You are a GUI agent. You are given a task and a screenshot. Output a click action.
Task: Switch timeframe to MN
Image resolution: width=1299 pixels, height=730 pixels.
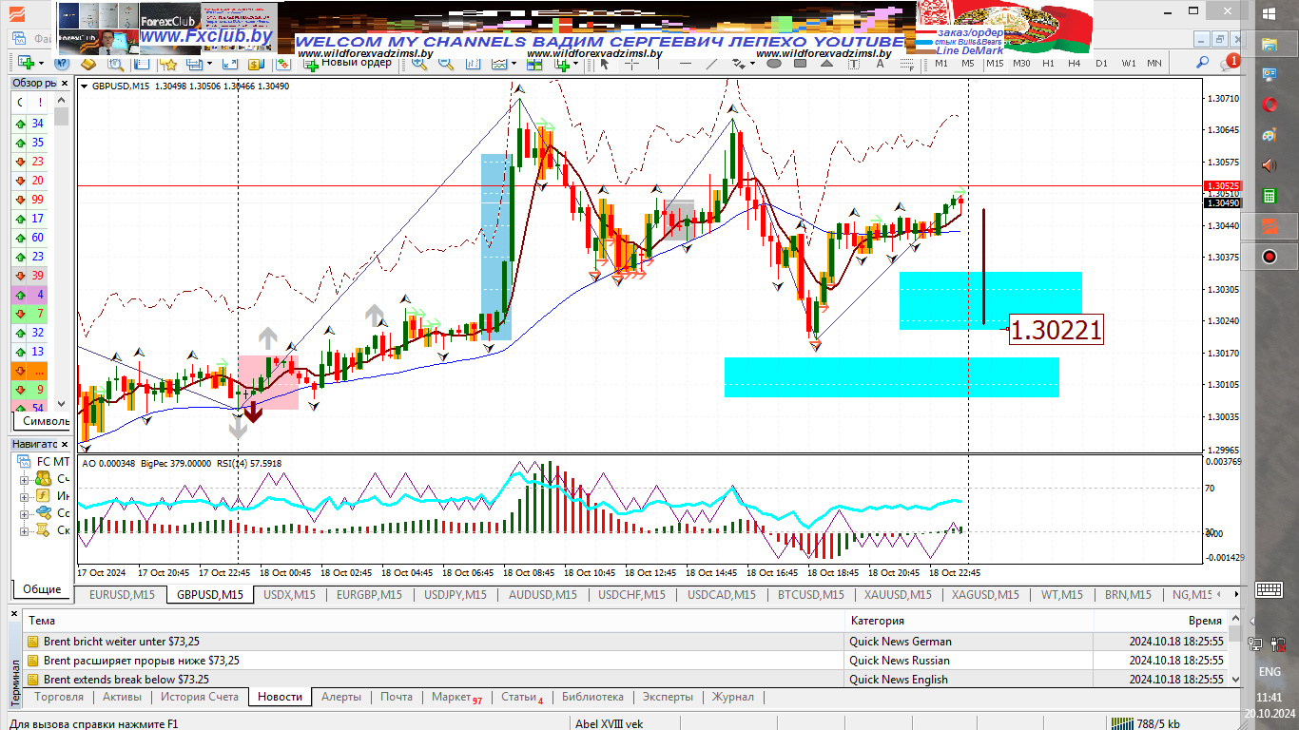[1154, 63]
